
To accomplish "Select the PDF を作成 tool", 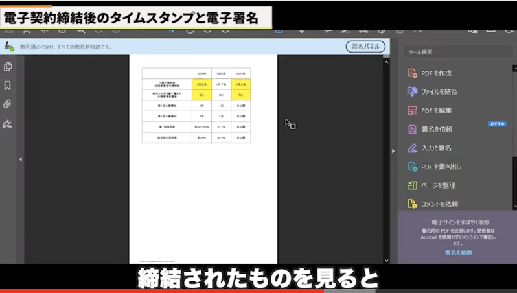I will 437,73.
